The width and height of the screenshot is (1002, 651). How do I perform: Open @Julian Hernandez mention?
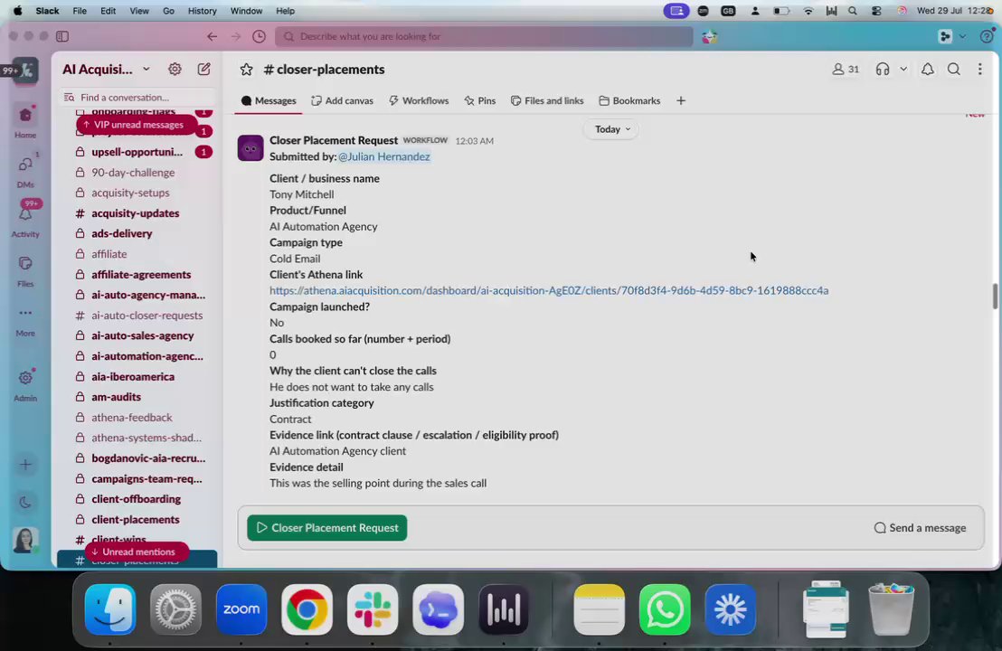click(x=384, y=156)
